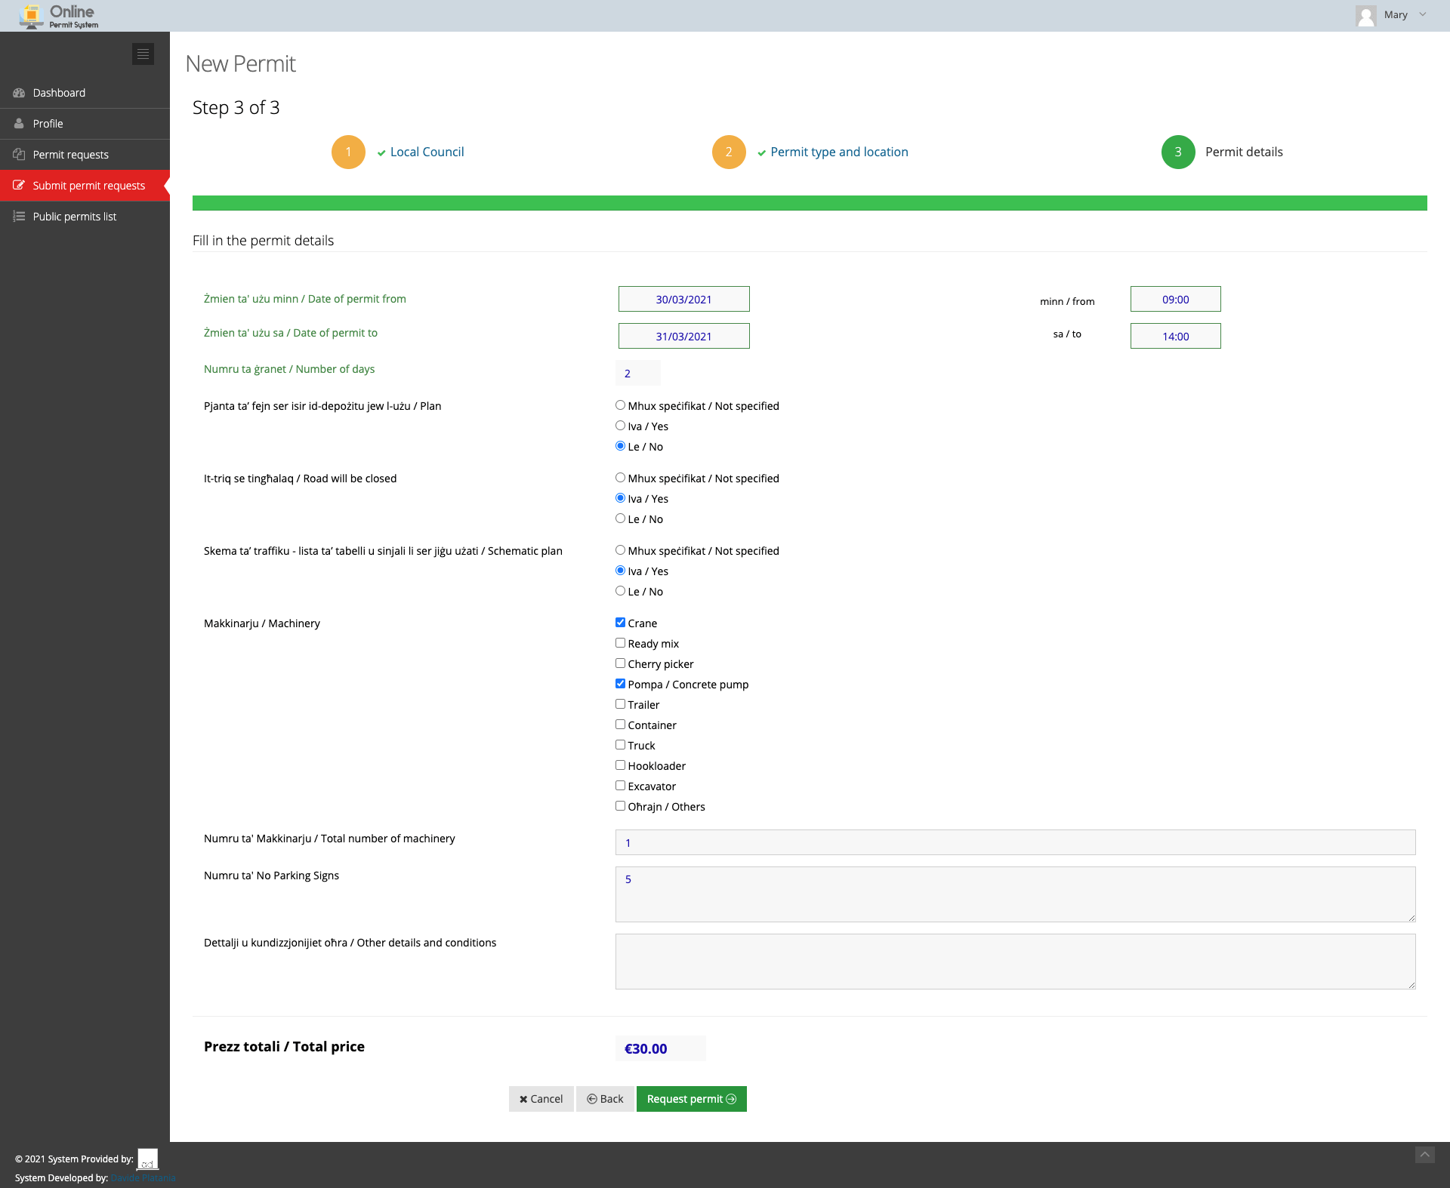The image size is (1450, 1188).
Task: Open the Dashboard from the sidebar
Action: tap(58, 92)
